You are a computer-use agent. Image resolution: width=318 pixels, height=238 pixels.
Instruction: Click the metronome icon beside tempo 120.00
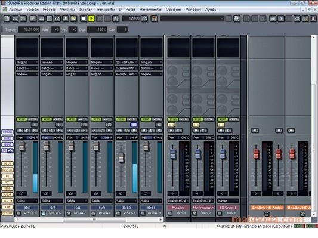pos(144,18)
